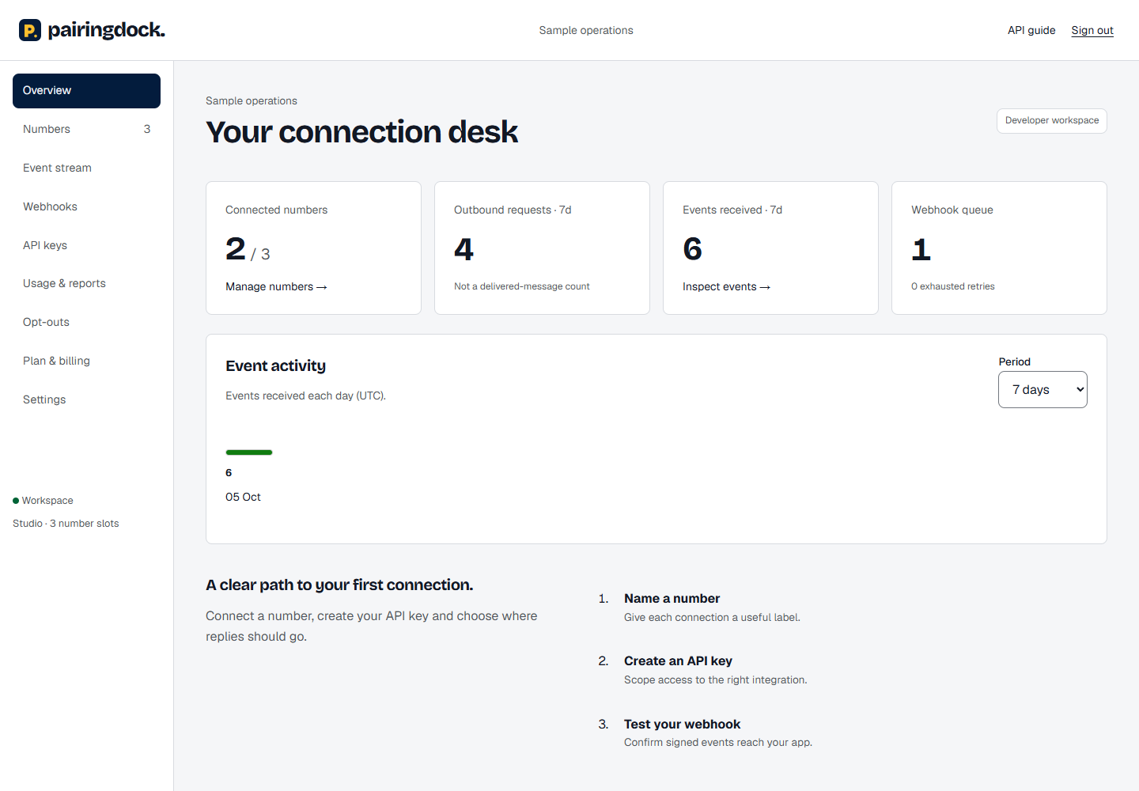The width and height of the screenshot is (1139, 791).
Task: Go to Plan & billing
Action: [86, 361]
